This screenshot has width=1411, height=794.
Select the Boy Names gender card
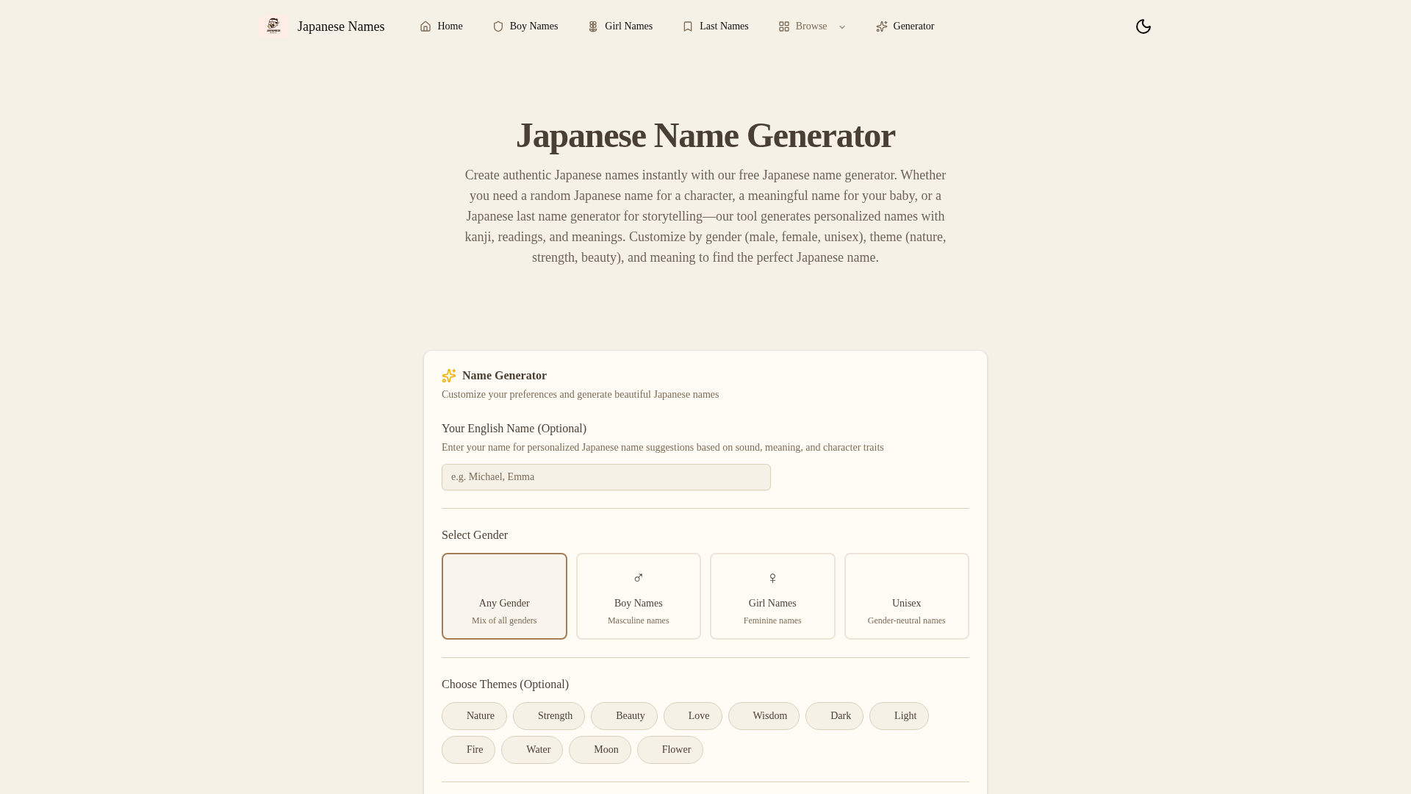[638, 596]
